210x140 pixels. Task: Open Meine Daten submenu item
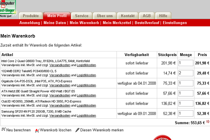tap(55, 23)
